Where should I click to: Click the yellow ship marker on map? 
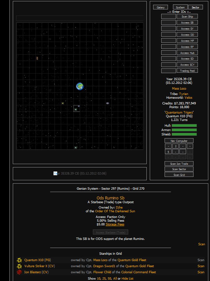click(63, 103)
